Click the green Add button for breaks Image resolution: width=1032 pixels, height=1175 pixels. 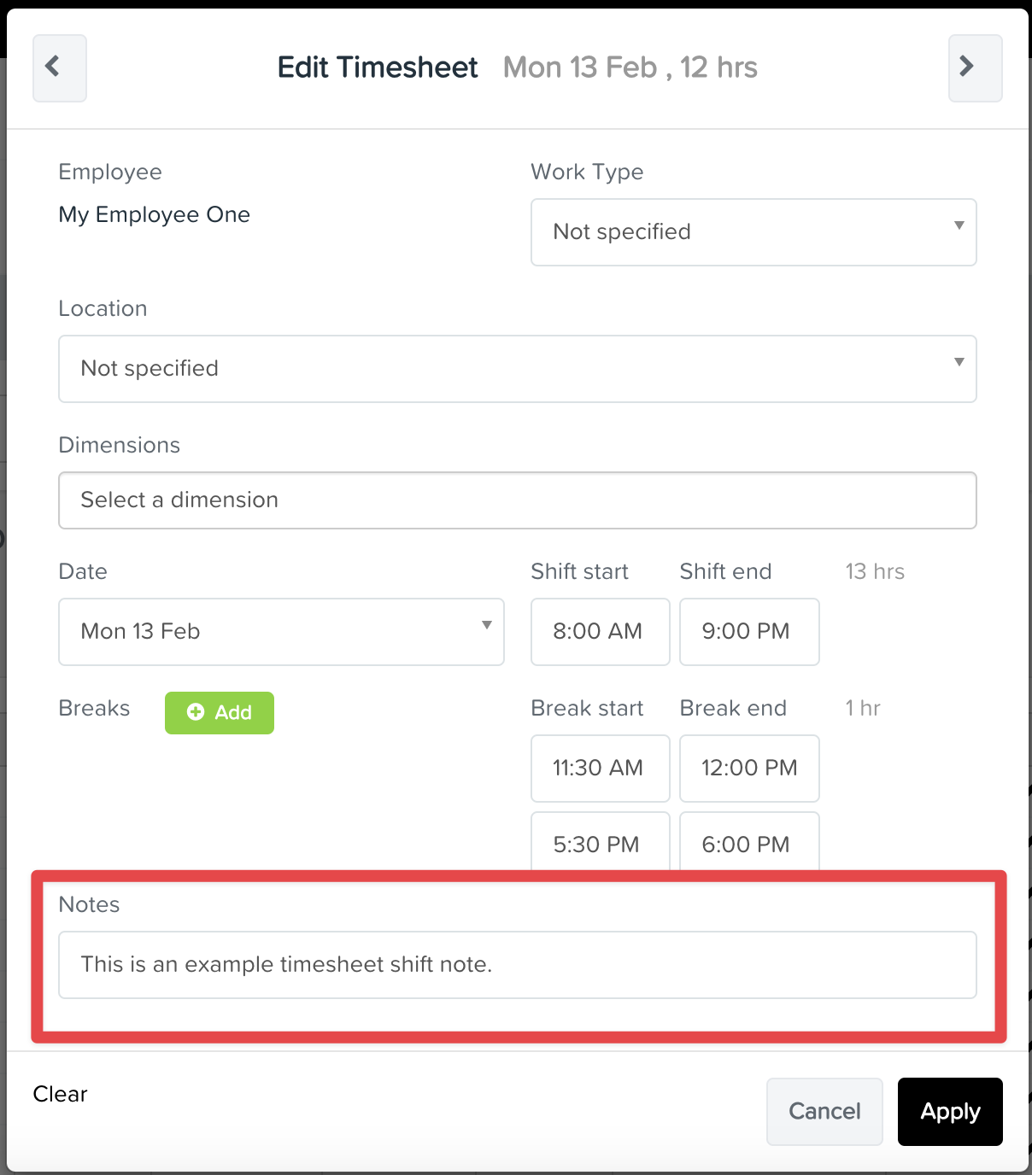(x=219, y=712)
